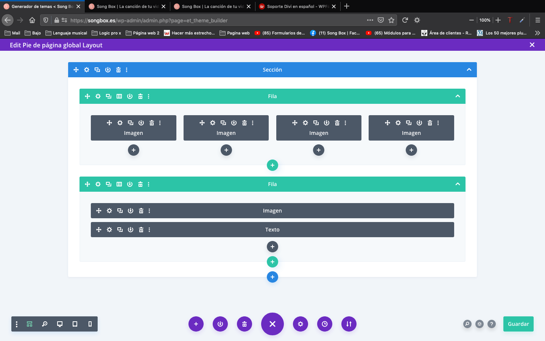Load from library purple plus button
This screenshot has width=545, height=341.
click(x=196, y=324)
